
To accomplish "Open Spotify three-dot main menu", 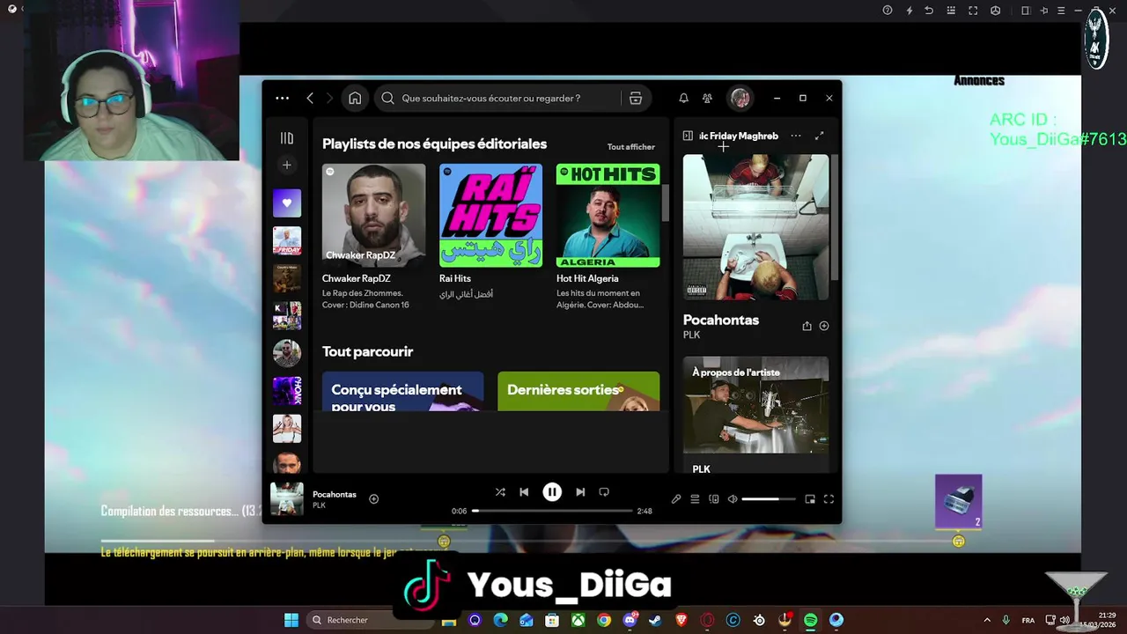I will pos(282,99).
